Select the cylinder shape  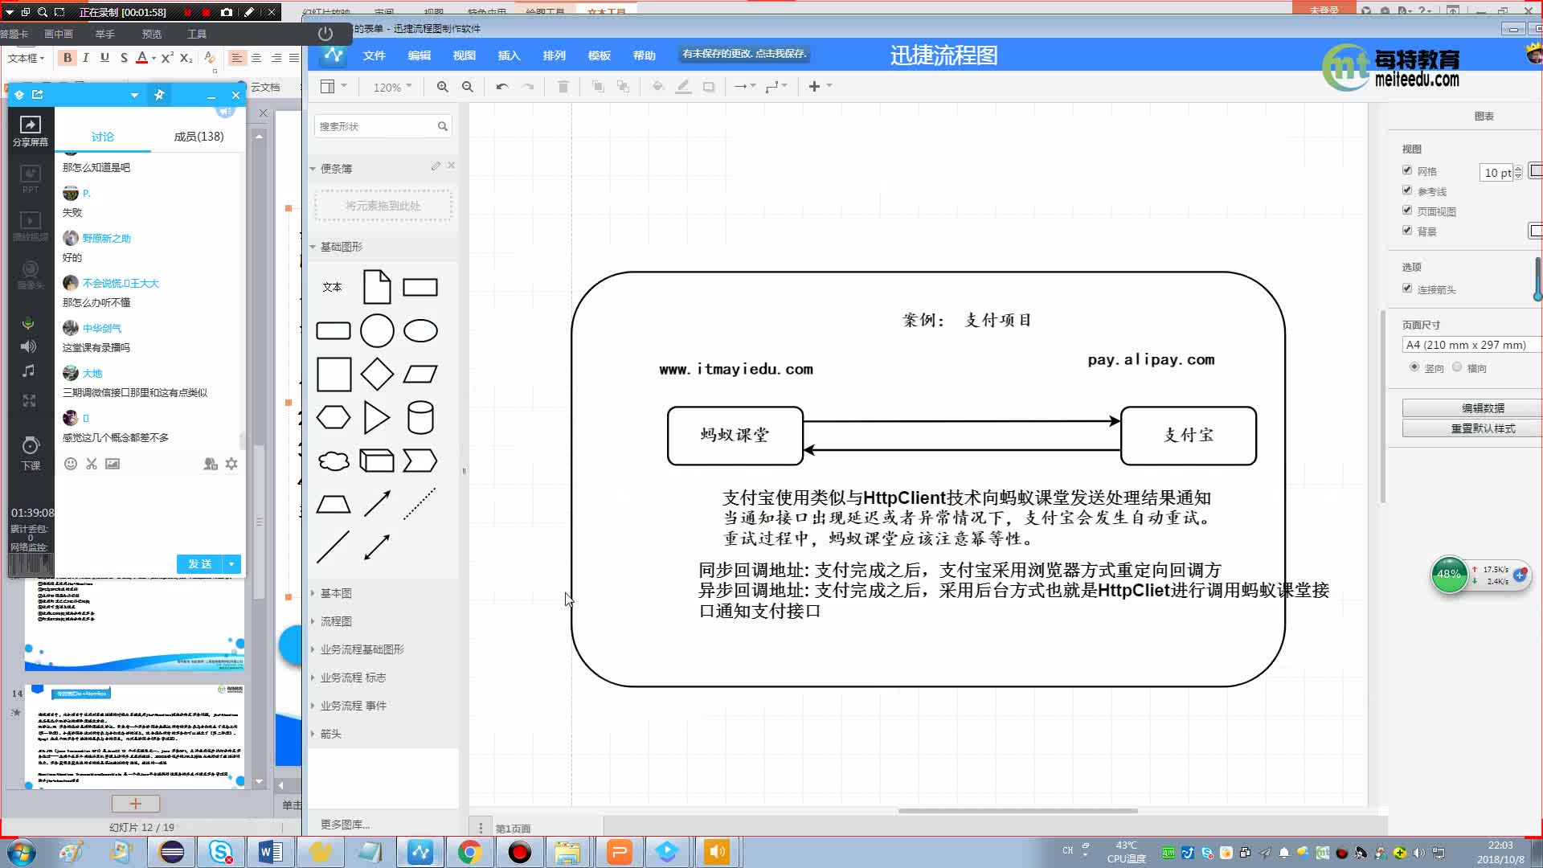point(420,417)
